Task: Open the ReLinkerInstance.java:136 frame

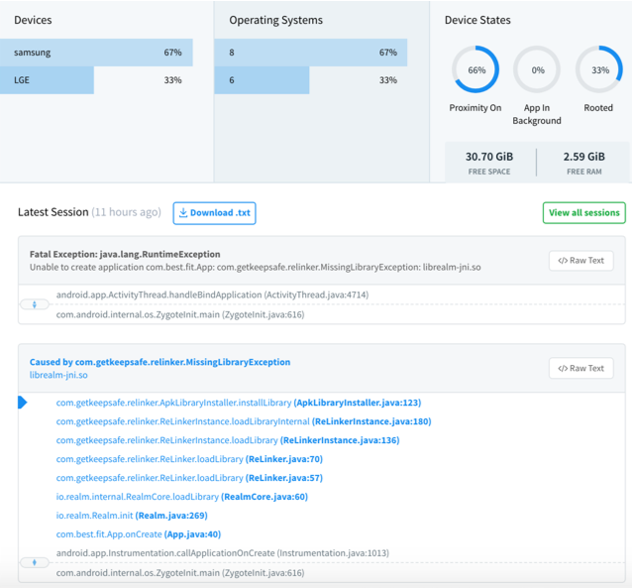Action: pos(228,440)
